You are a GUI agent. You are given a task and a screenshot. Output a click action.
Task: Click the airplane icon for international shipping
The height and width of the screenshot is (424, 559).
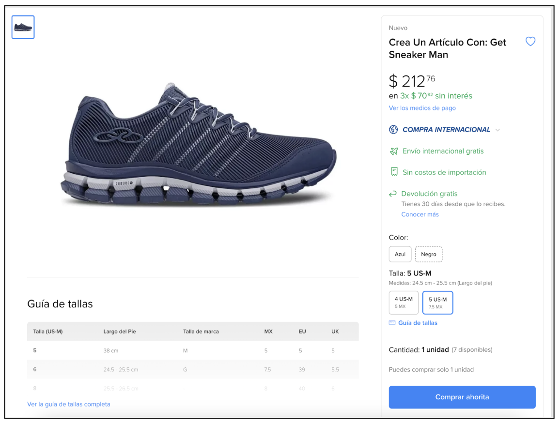pos(394,151)
